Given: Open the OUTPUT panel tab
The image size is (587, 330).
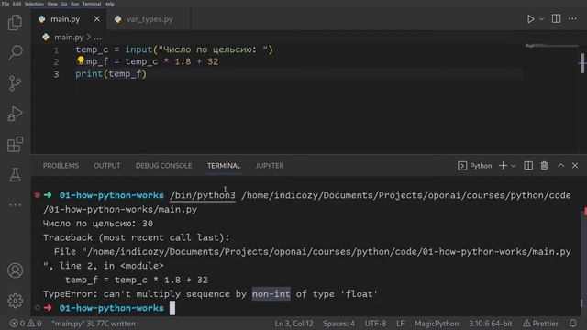Looking at the screenshot, I should click(x=107, y=166).
